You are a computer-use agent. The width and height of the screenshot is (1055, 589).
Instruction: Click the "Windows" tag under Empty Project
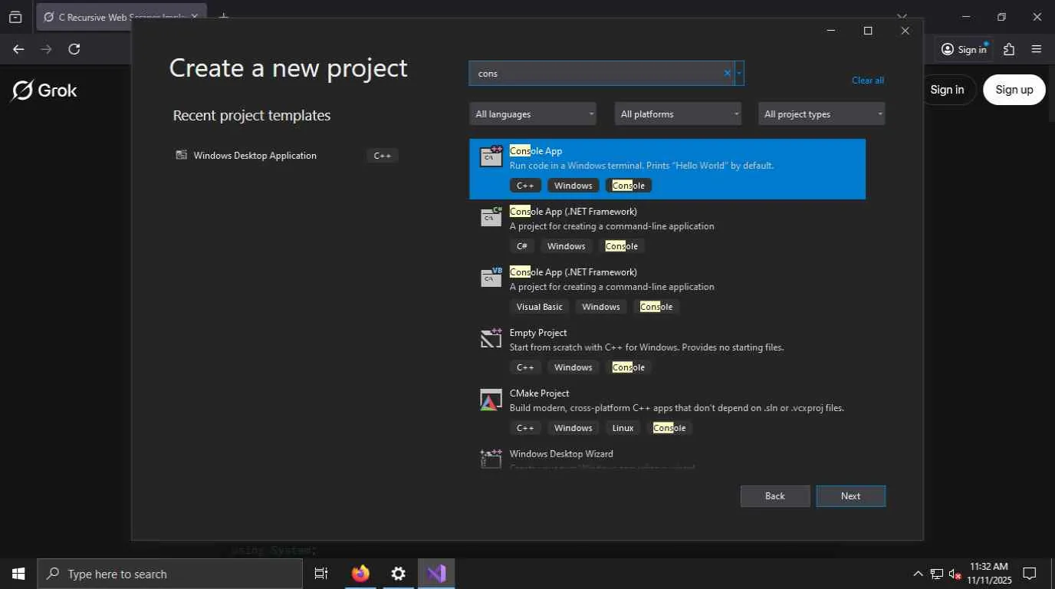click(x=574, y=367)
